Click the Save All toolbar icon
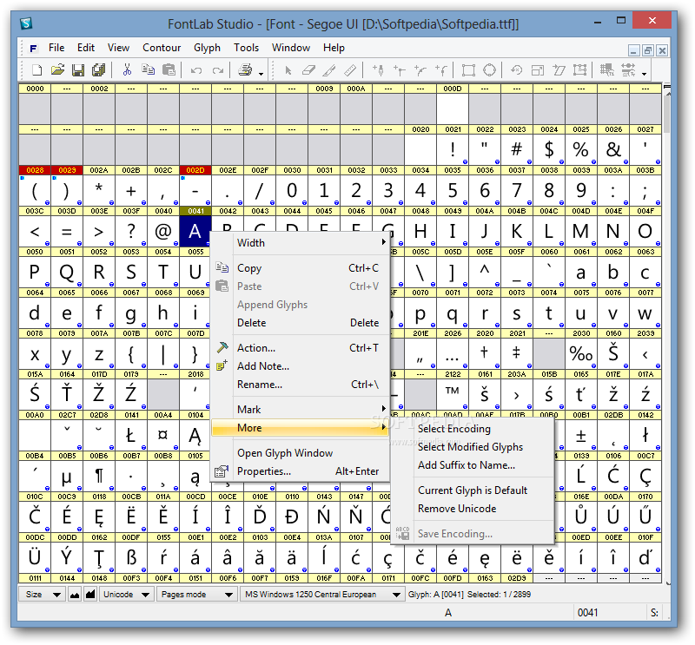The height and width of the screenshot is (645, 695). point(99,70)
